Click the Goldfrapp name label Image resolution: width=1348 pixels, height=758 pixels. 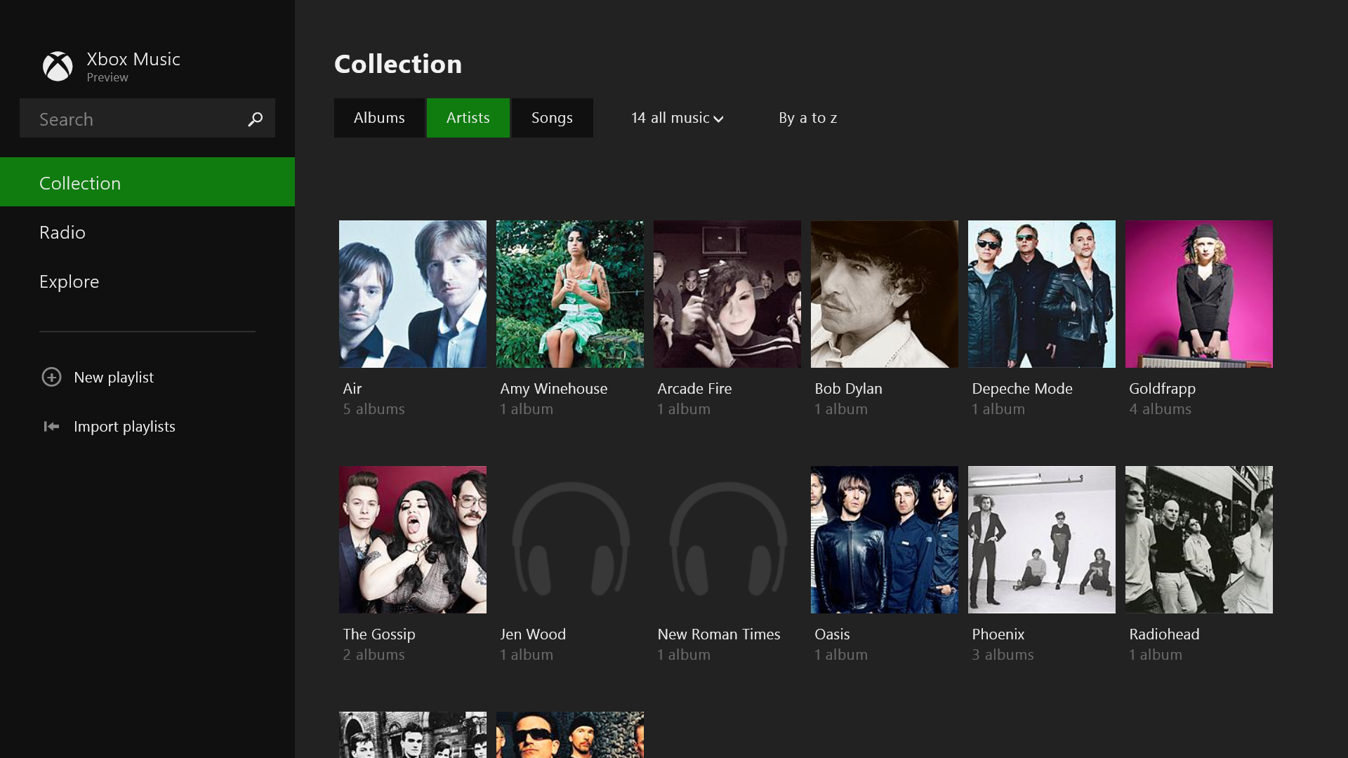click(1162, 388)
